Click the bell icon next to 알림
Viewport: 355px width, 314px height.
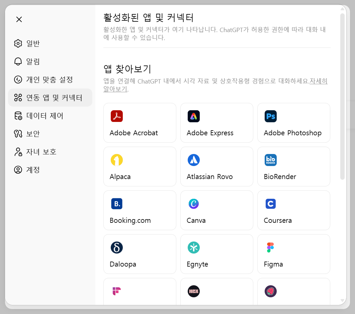18,61
